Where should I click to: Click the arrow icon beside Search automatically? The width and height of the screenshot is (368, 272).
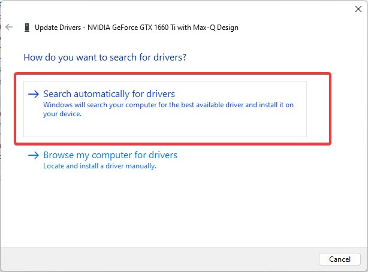tap(34, 94)
